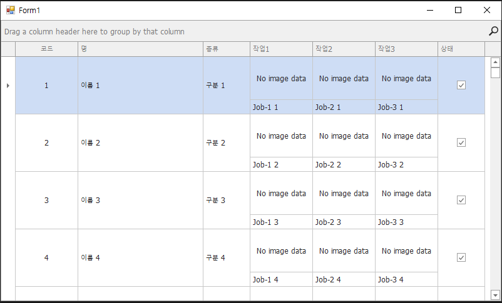Click the 작업3 image cell in row 2
The width and height of the screenshot is (502, 303).
coord(407,136)
